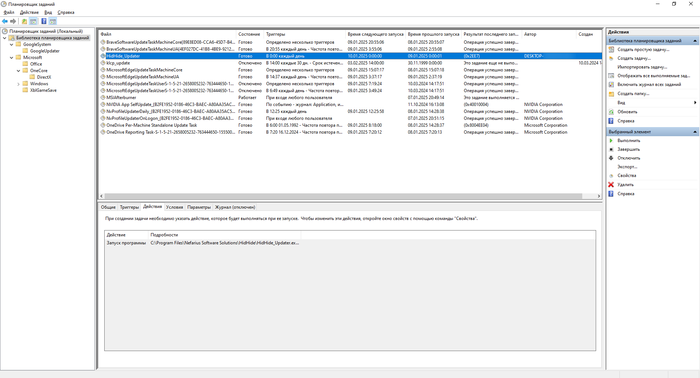
Task: Click the Back arrow toolbar icon
Action: pos(5,21)
